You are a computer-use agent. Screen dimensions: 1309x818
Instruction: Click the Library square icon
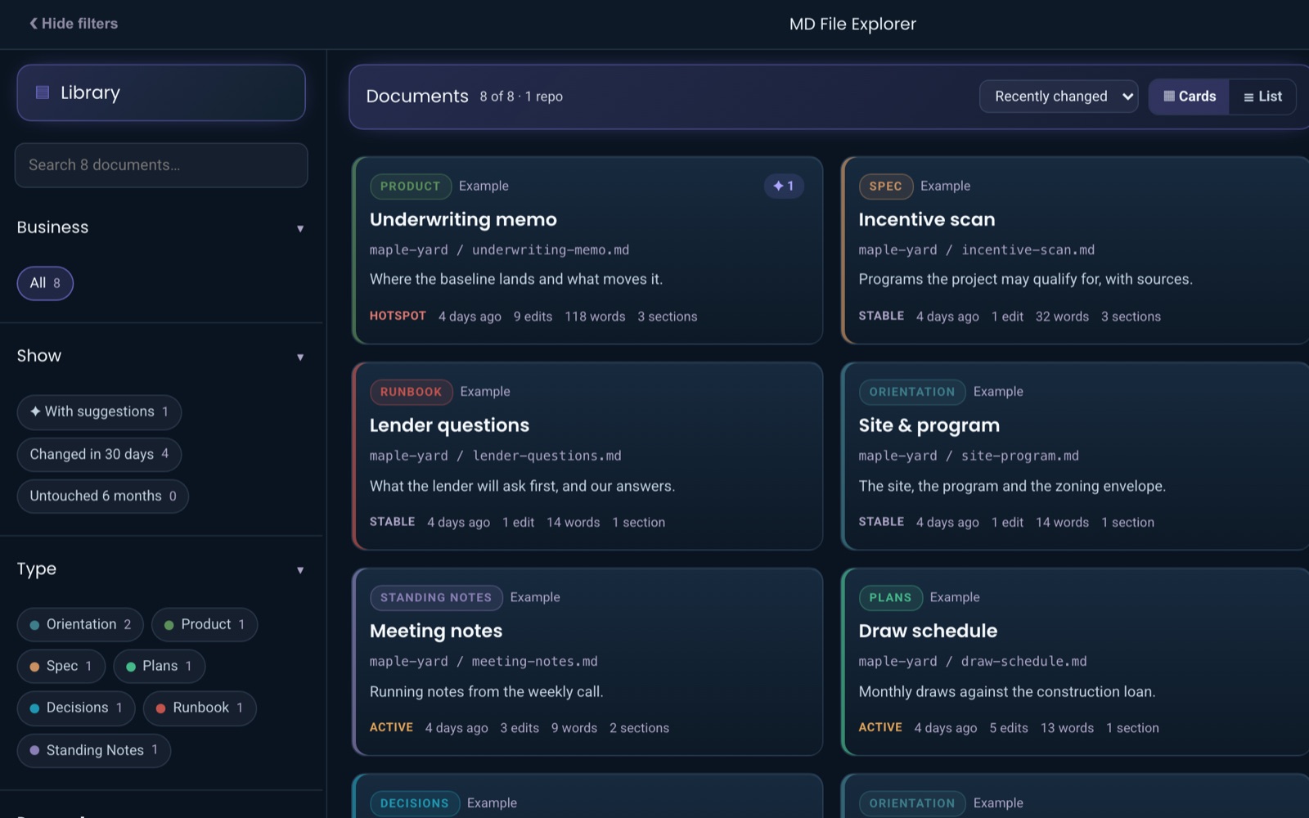43,92
